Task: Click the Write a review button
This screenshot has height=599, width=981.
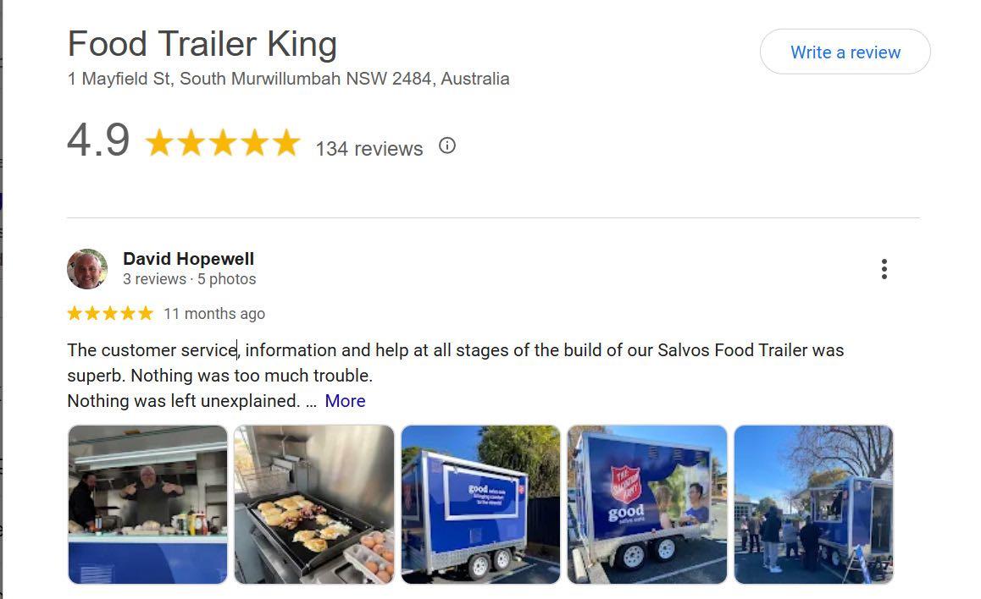Action: tap(845, 52)
